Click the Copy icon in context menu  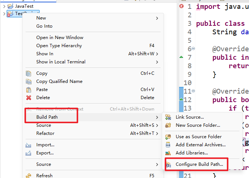click(x=28, y=73)
